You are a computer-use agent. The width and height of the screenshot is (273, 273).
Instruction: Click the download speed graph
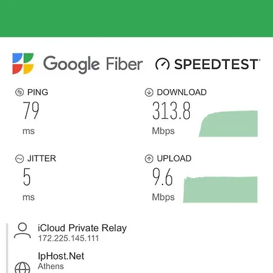click(228, 124)
